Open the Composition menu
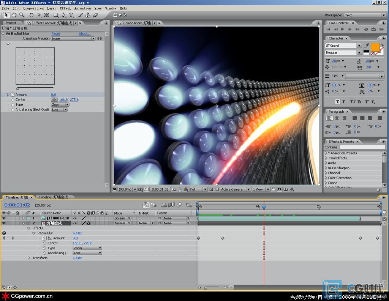The width and height of the screenshot is (389, 301). pyautogui.click(x=33, y=8)
